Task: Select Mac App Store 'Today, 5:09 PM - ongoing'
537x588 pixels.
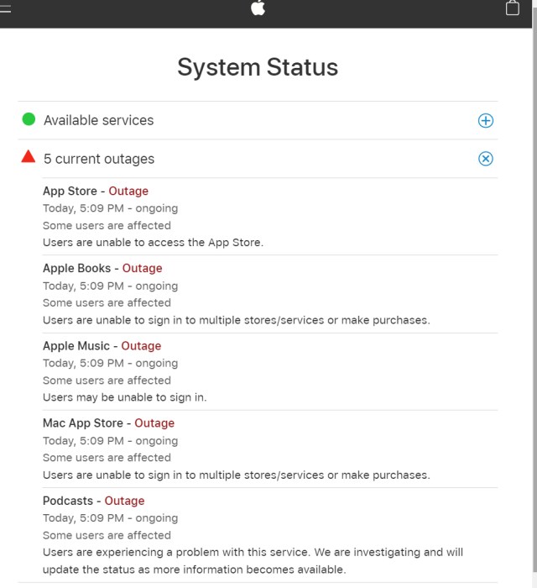Action: (111, 441)
